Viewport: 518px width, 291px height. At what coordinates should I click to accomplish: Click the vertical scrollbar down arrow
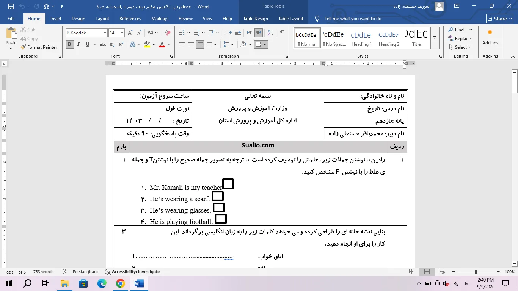point(515,264)
